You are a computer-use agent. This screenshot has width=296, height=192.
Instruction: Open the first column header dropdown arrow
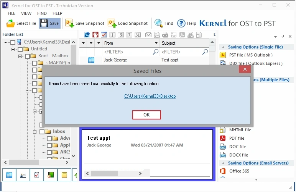(83, 43)
